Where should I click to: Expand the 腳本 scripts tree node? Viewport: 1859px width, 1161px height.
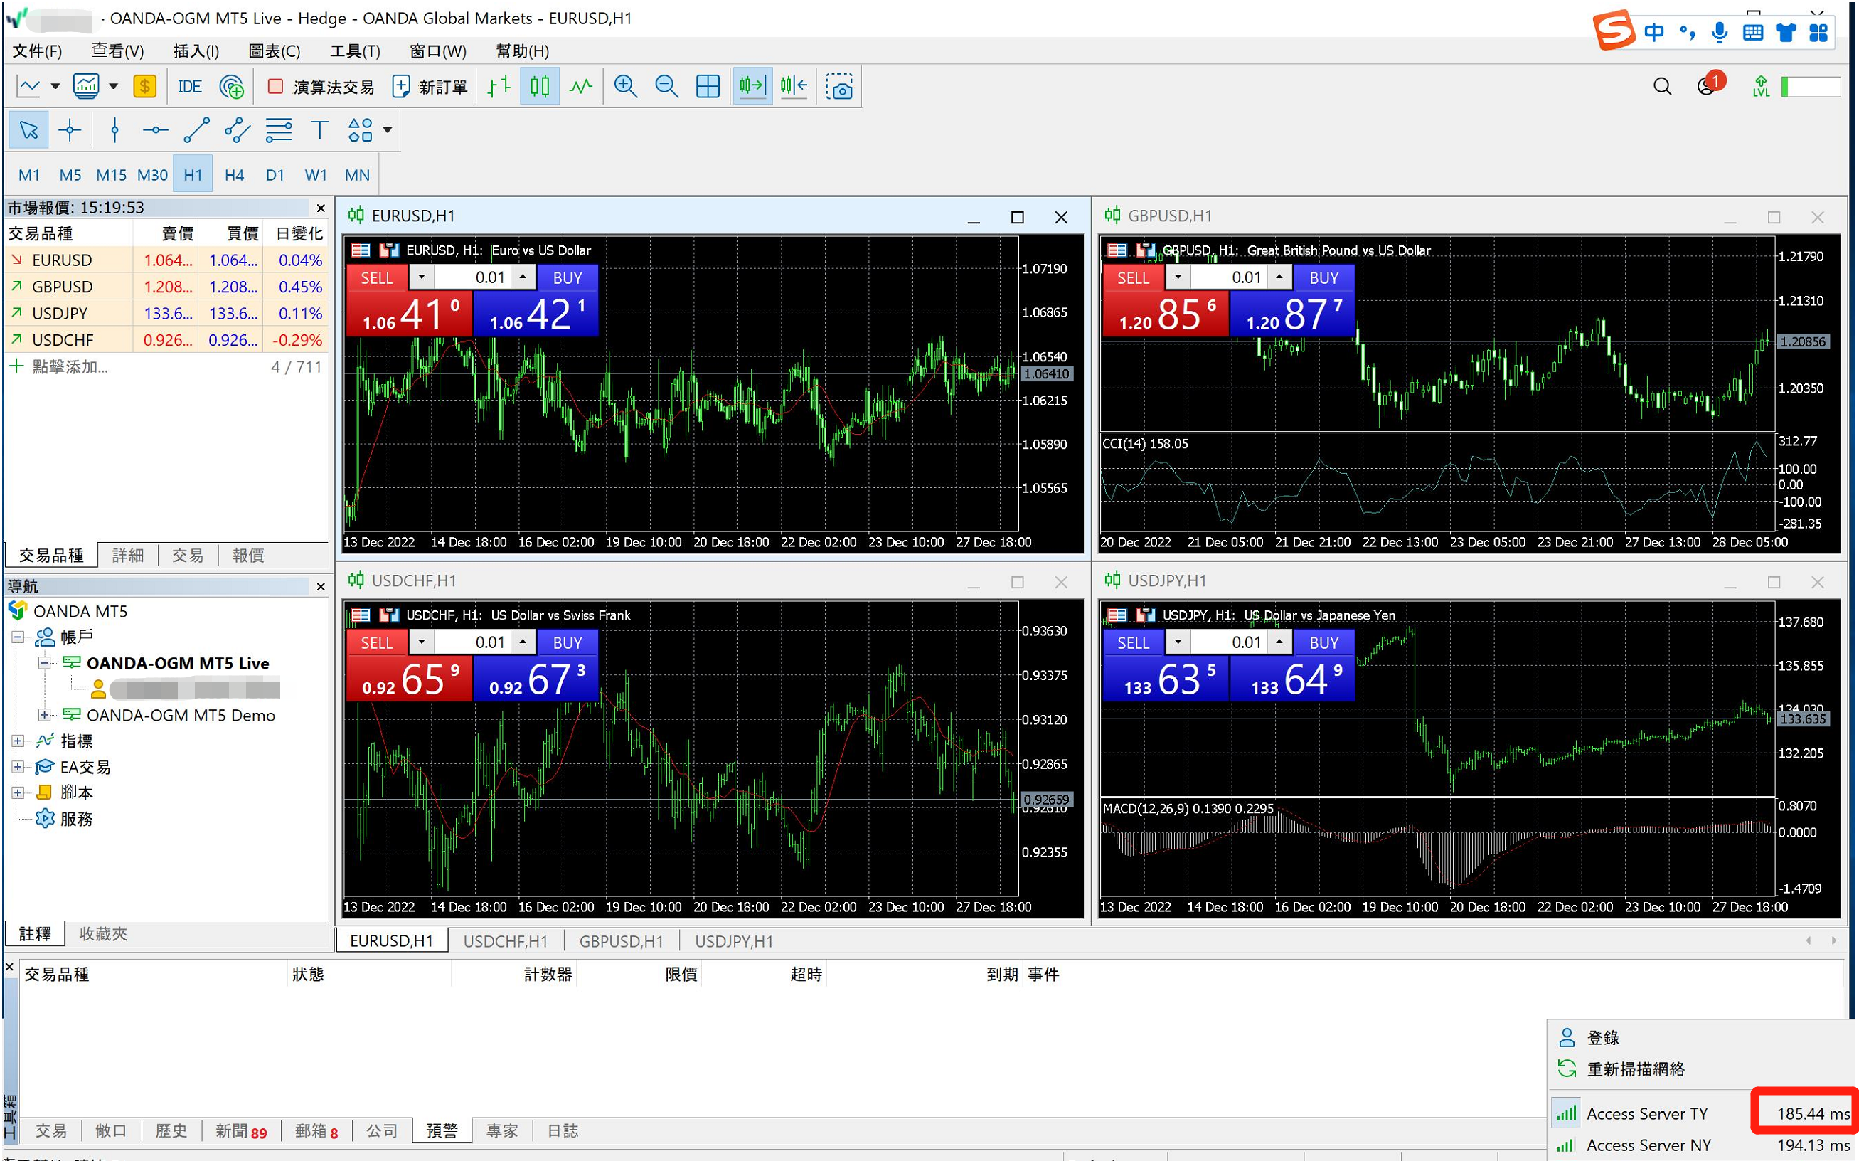coord(18,792)
